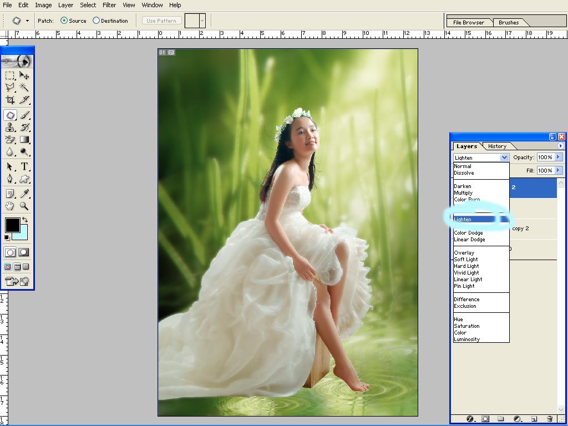Click the Hand tool
Viewport: 568px width, 426px height.
(x=10, y=206)
